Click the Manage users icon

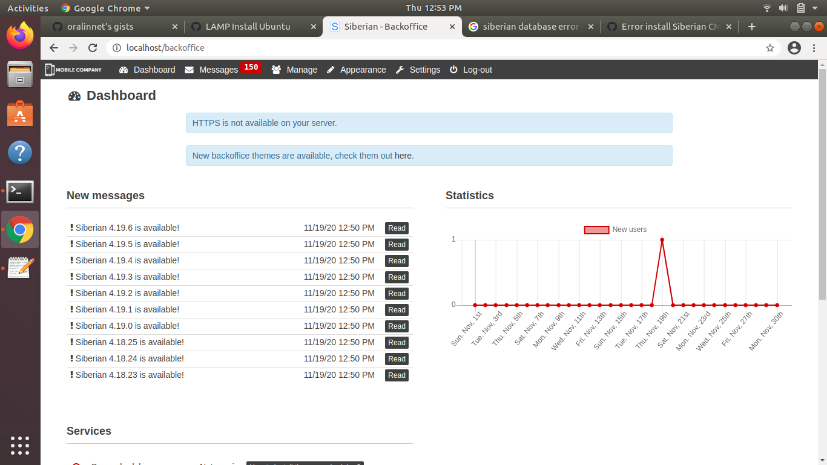(276, 70)
